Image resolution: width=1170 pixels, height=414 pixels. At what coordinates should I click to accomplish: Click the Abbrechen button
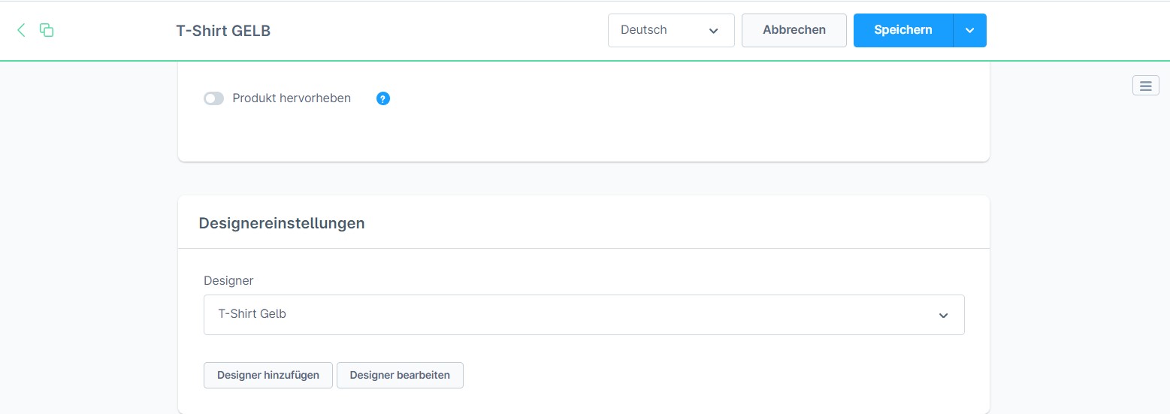click(x=794, y=30)
